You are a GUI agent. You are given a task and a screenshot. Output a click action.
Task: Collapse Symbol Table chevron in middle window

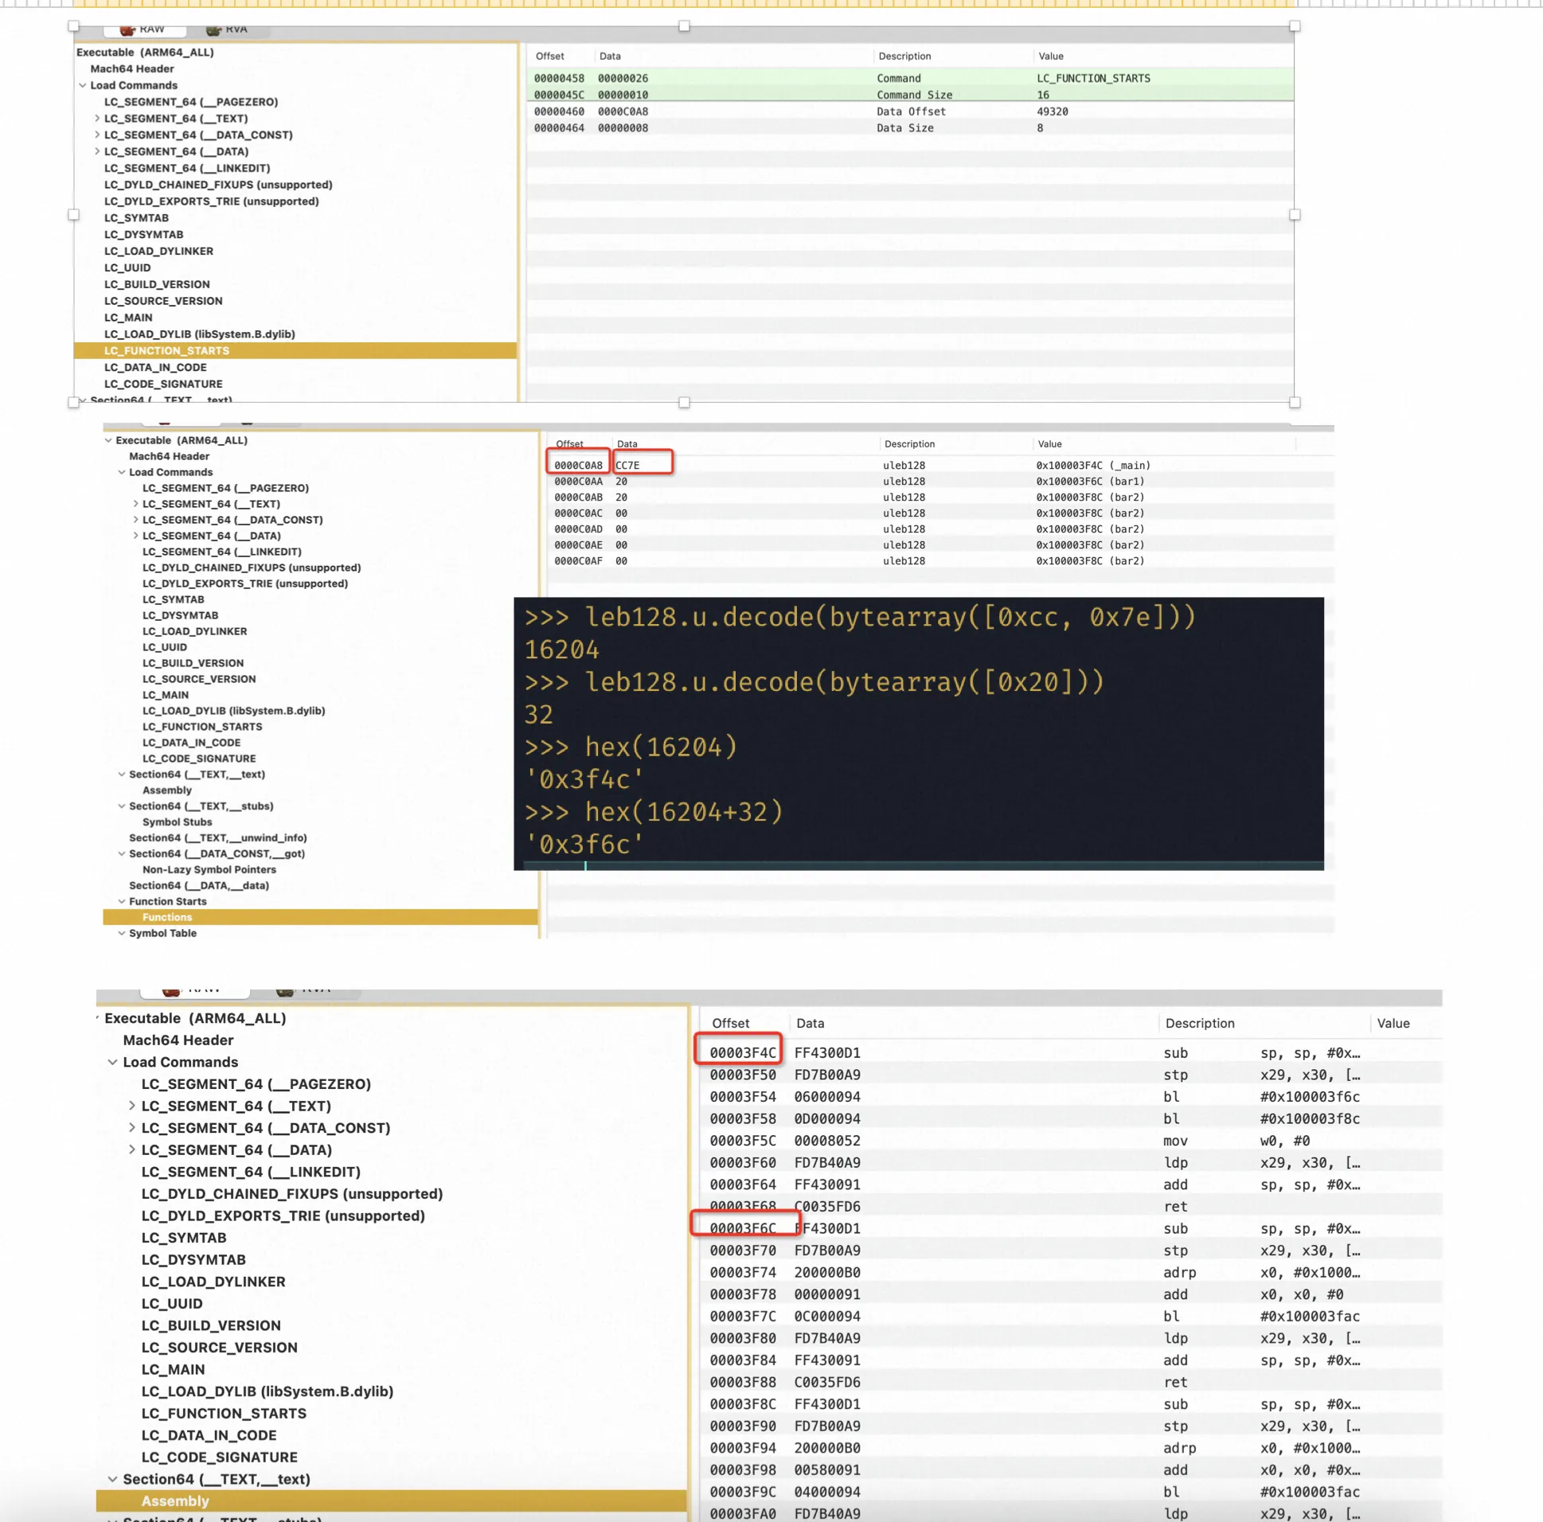point(121,934)
